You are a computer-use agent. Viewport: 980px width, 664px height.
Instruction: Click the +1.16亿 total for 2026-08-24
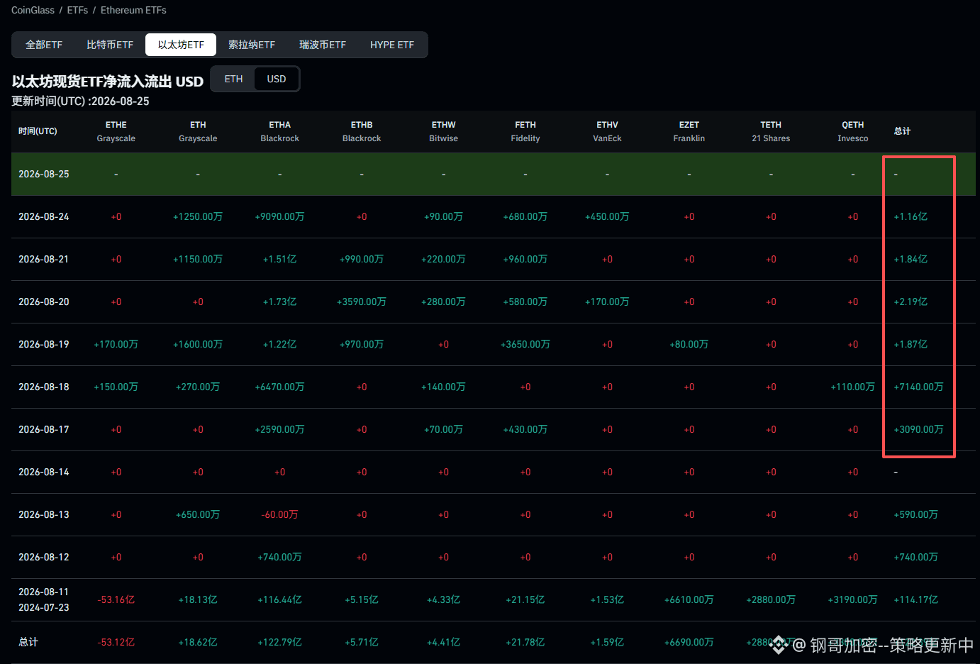coord(911,216)
